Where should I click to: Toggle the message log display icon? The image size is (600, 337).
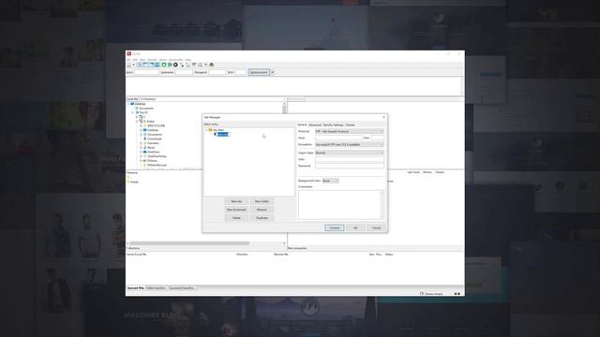click(140, 65)
